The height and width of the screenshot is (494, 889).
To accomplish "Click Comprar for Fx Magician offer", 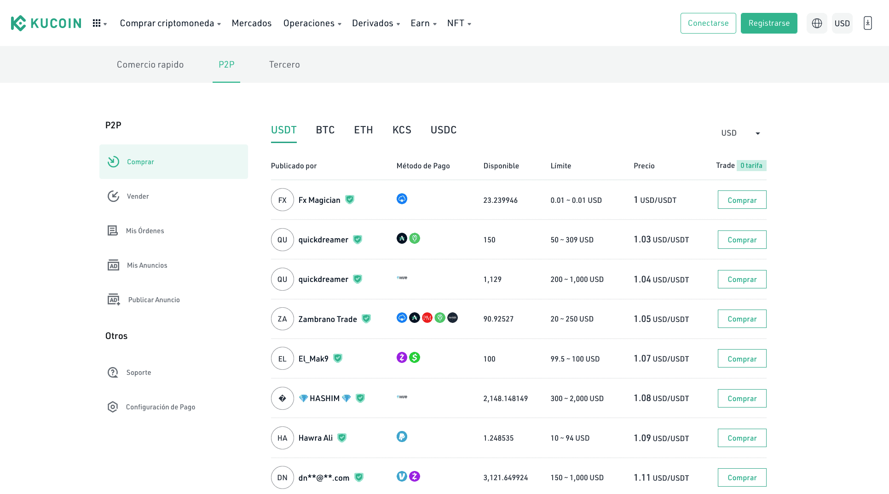I will point(742,200).
